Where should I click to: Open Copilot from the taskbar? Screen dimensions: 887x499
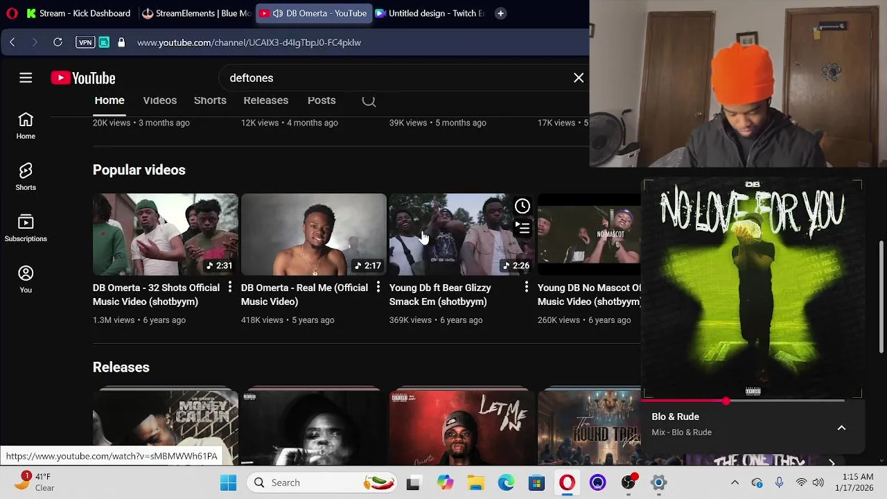[x=445, y=482]
